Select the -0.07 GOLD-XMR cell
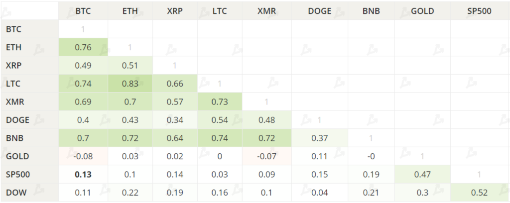Screen dimensions: 510x203 coord(266,156)
